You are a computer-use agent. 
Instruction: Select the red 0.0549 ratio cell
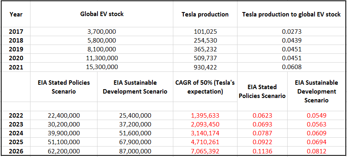pos(317,115)
